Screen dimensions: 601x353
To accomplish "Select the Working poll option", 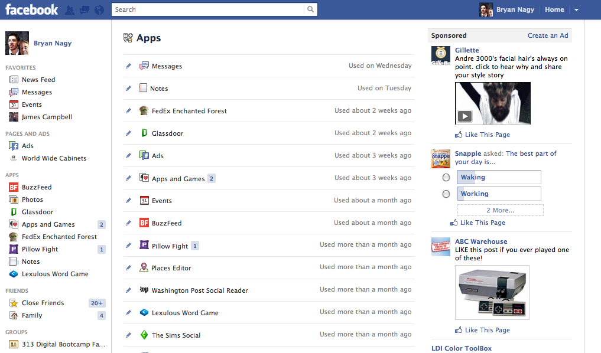I will pos(446,194).
